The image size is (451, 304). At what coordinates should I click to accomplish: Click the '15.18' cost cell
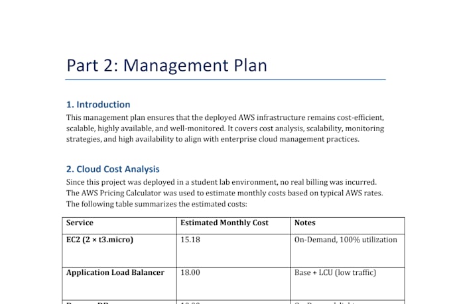point(233,250)
